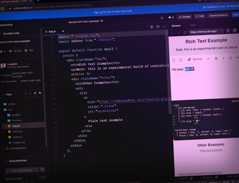Upload files with the up arrow icon

(x=30, y=93)
